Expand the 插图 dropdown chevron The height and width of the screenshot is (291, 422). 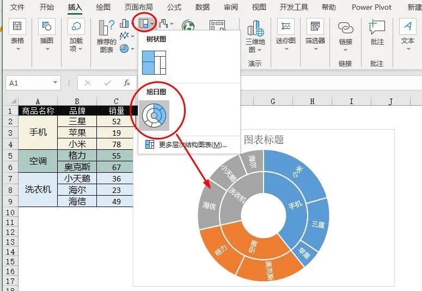pos(47,49)
